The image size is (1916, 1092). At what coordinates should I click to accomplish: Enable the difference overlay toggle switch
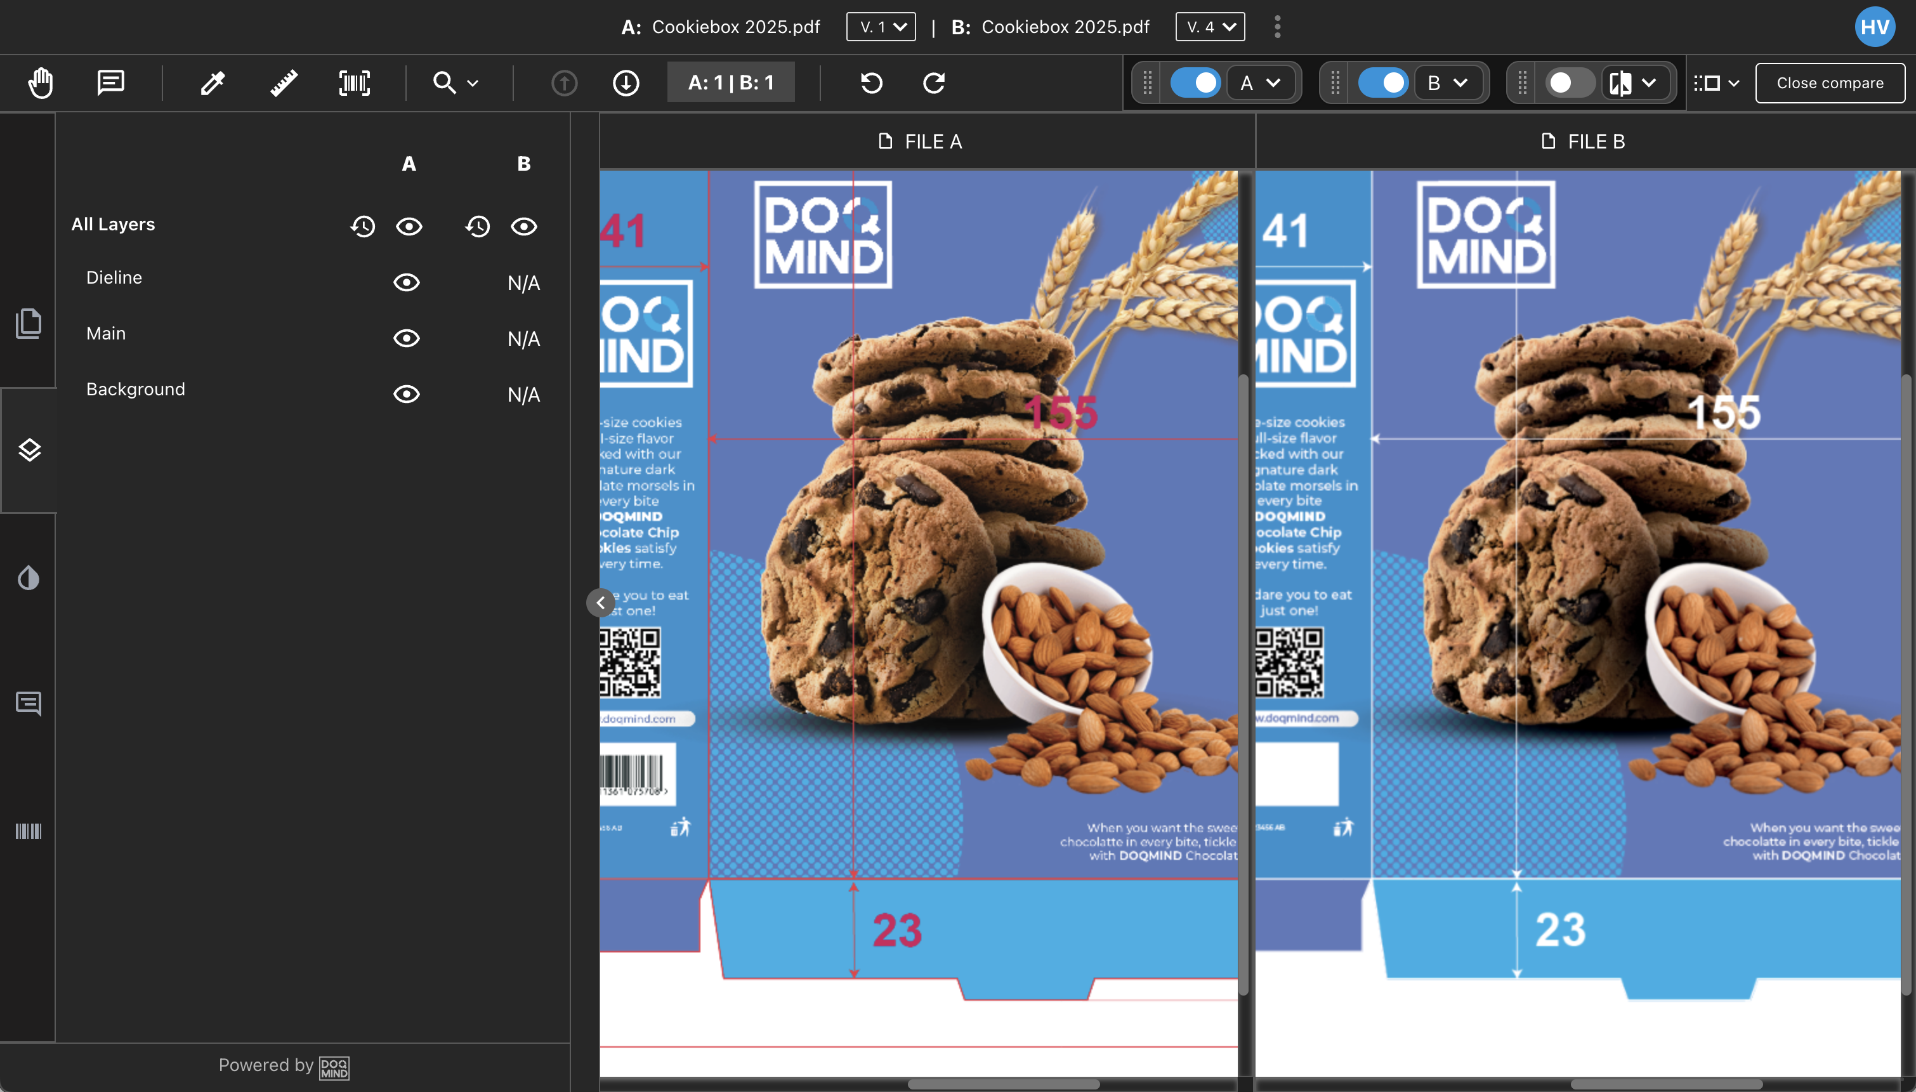(1570, 82)
